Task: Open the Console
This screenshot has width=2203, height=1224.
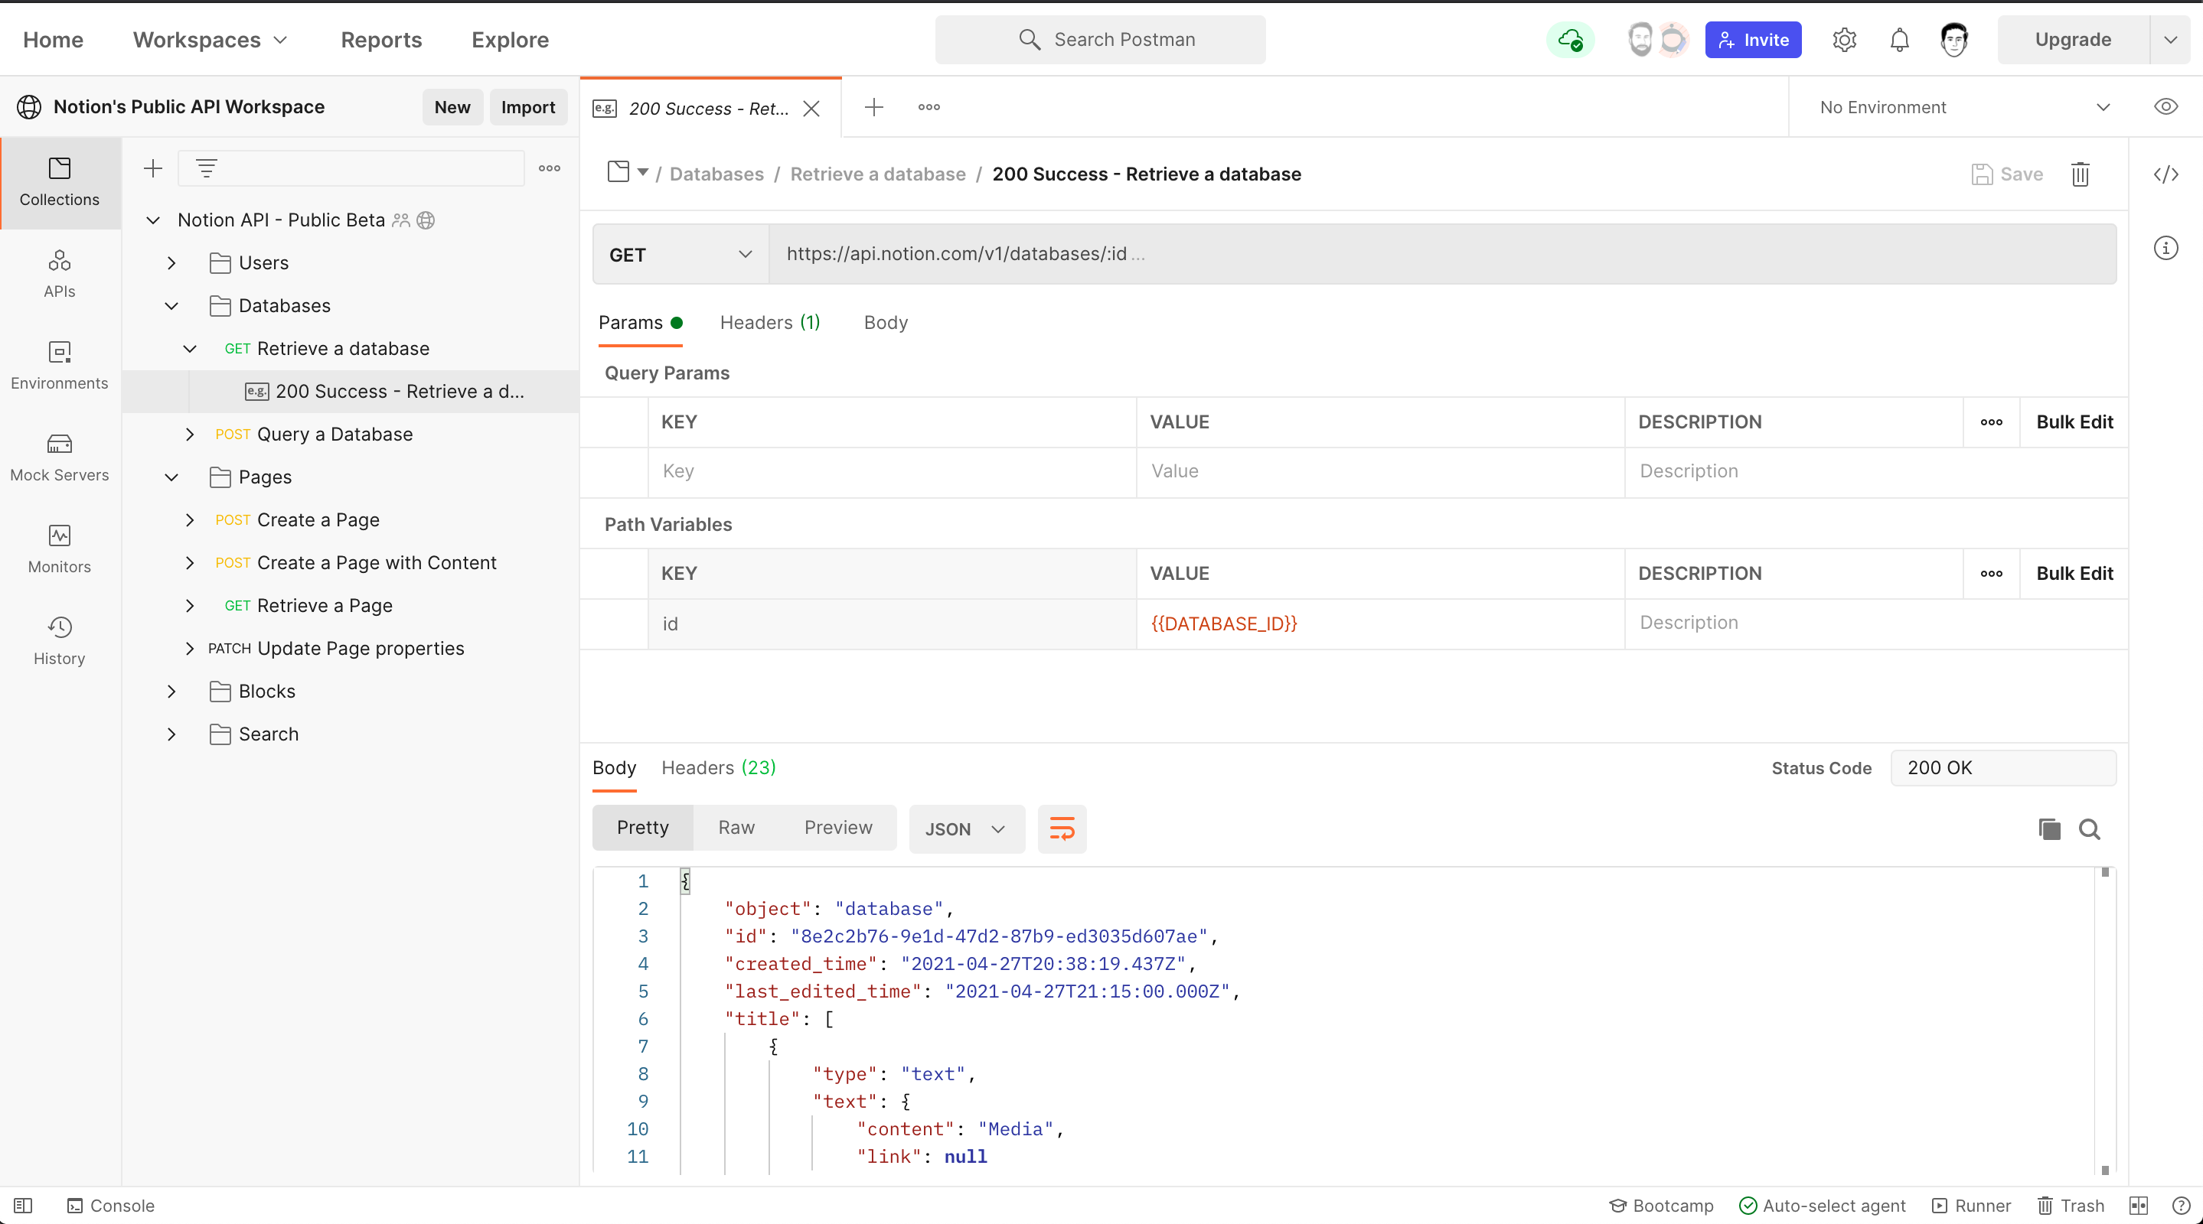Action: [x=111, y=1205]
